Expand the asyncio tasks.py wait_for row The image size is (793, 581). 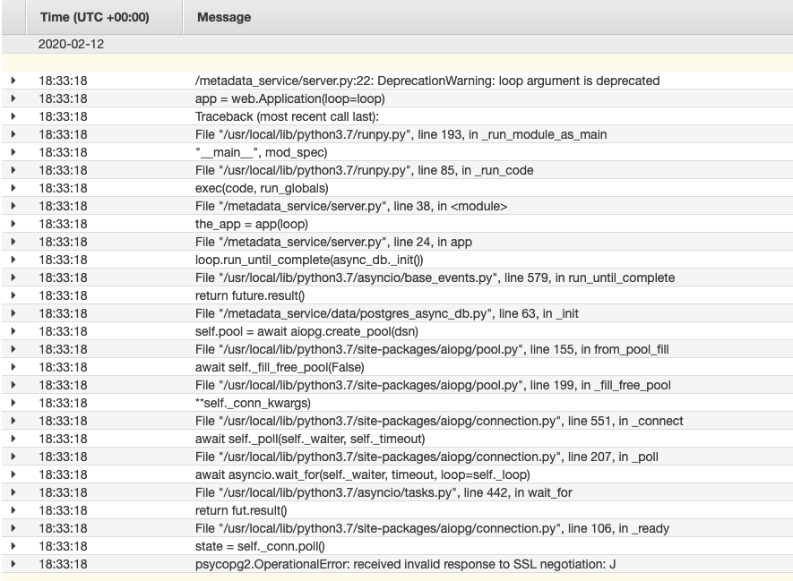pos(12,492)
